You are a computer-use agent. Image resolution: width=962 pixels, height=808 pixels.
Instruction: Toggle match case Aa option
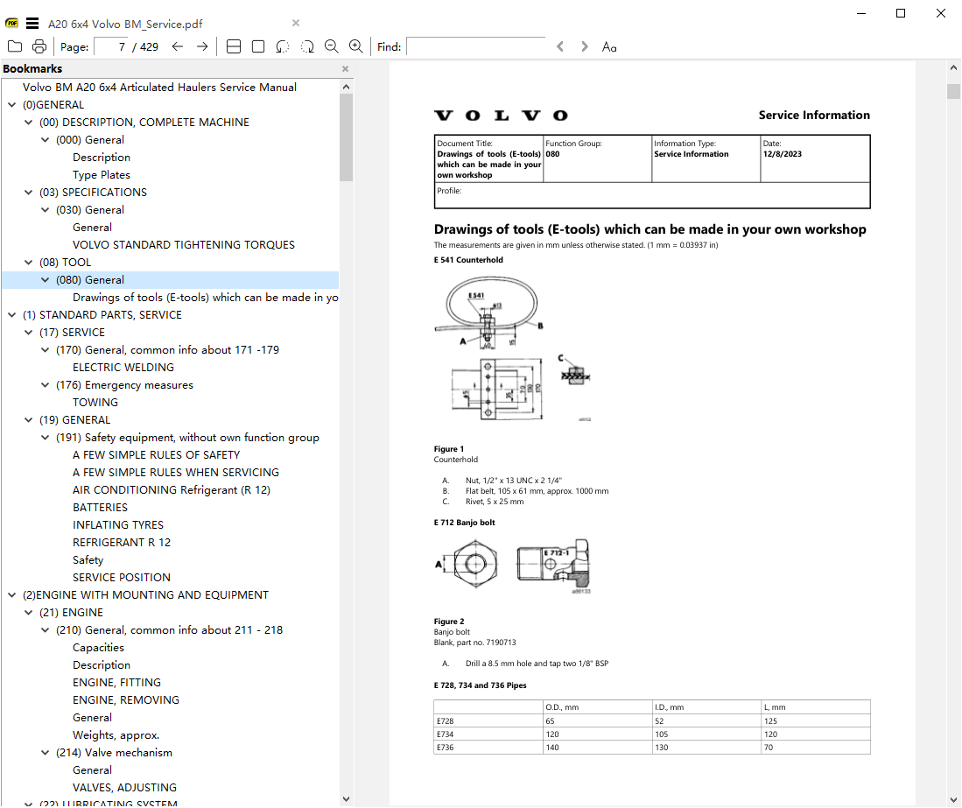click(609, 46)
